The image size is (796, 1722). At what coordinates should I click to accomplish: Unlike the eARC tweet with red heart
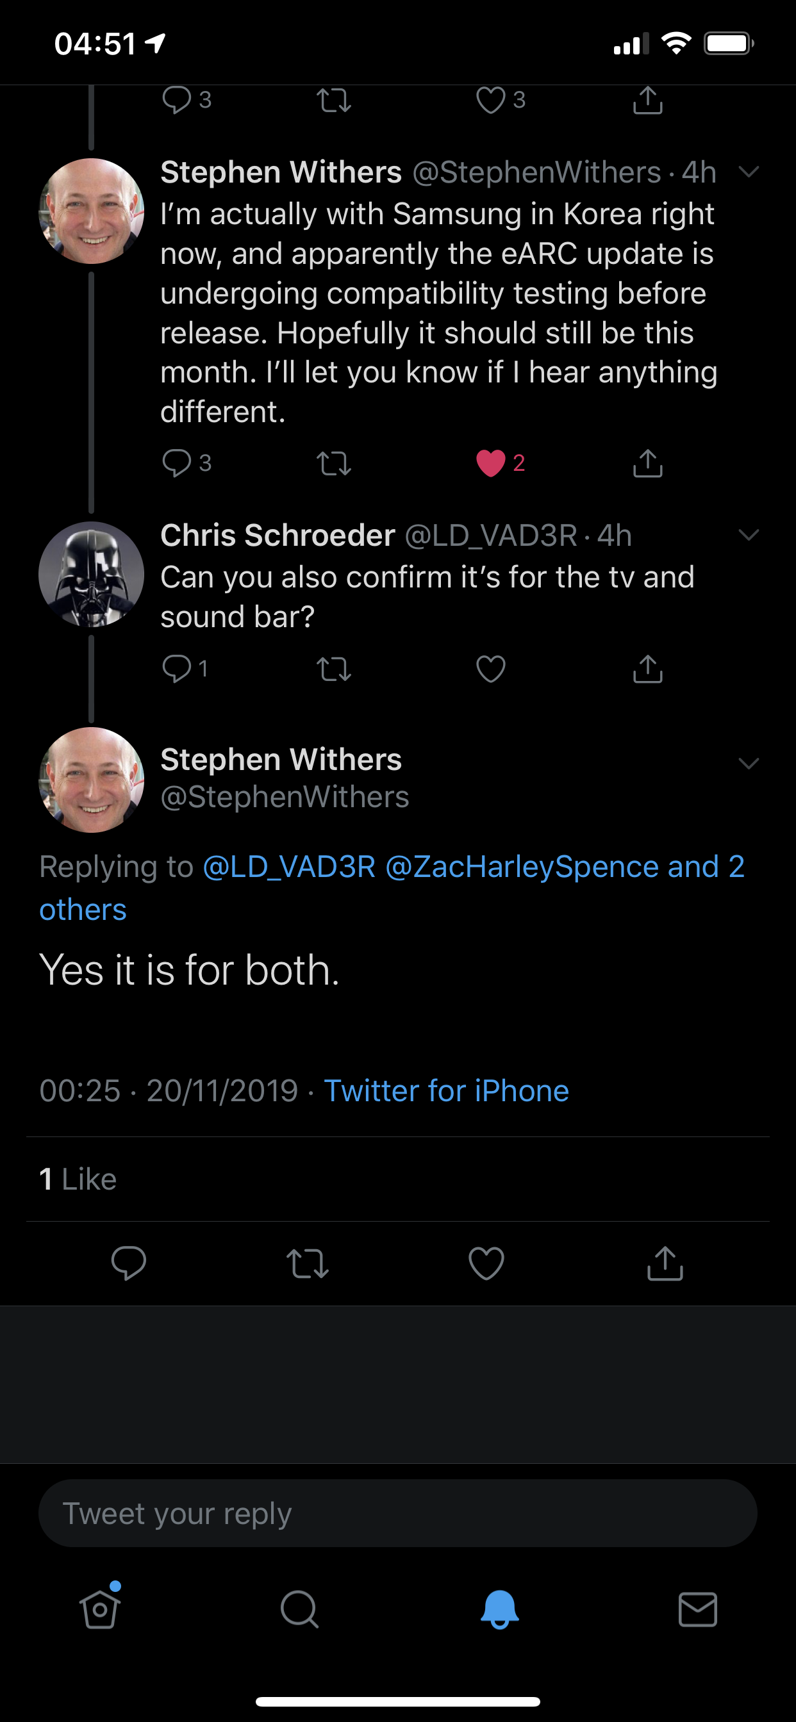(x=491, y=463)
